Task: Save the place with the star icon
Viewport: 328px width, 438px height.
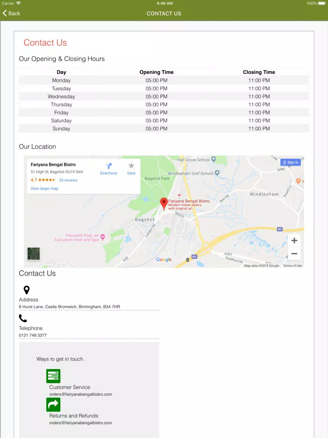Action: click(x=131, y=169)
